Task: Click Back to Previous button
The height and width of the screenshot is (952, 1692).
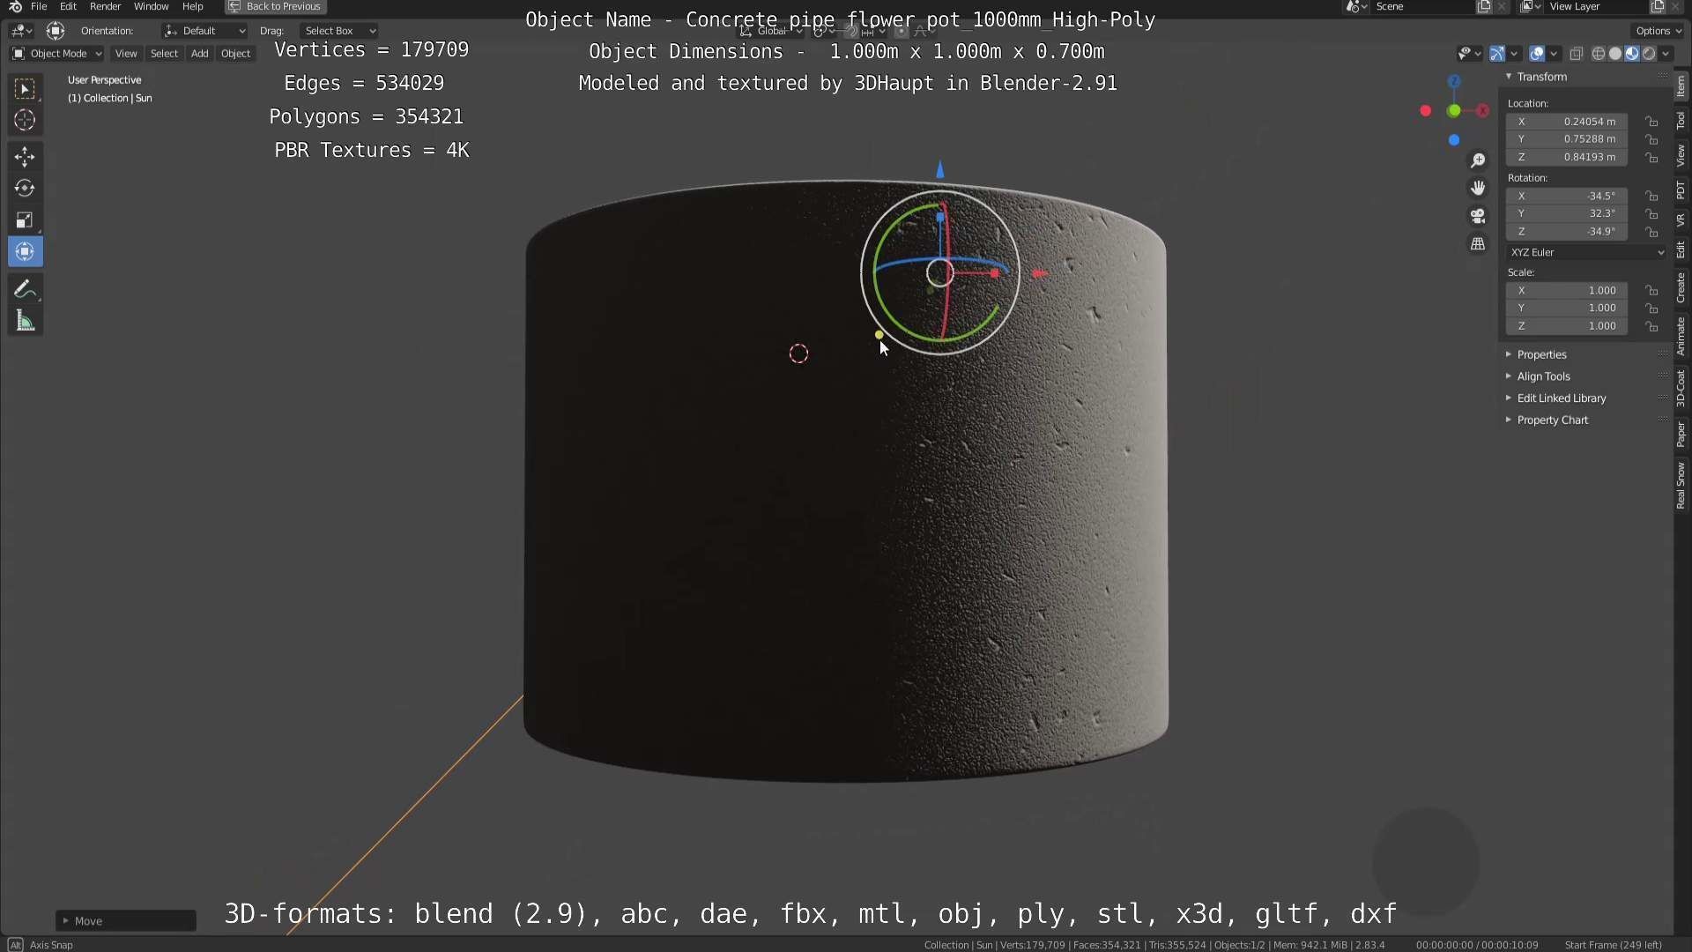Action: [276, 6]
